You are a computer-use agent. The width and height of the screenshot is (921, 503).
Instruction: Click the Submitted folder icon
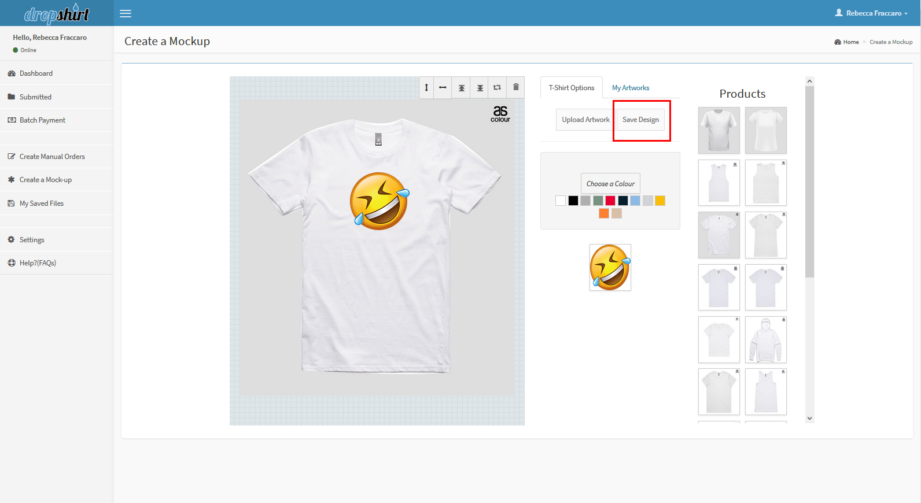point(12,97)
